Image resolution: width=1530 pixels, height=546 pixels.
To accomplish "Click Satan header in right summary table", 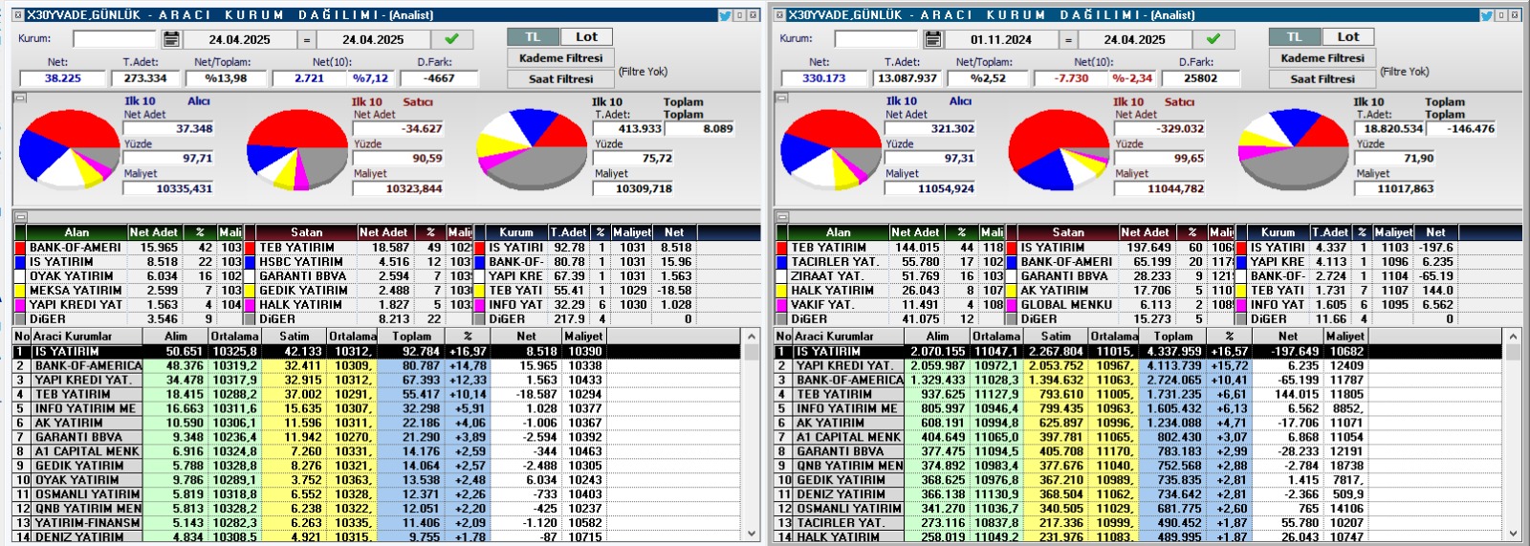I will tap(1068, 232).
